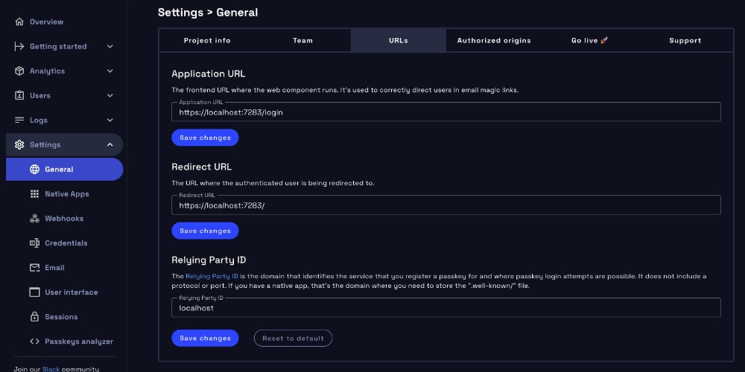Open the Authorized origins tab

coord(494,40)
